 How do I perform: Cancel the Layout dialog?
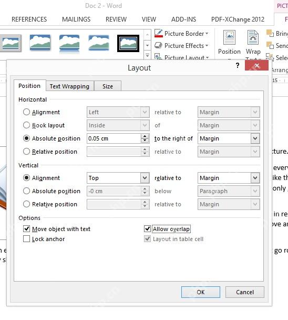pos(245,292)
